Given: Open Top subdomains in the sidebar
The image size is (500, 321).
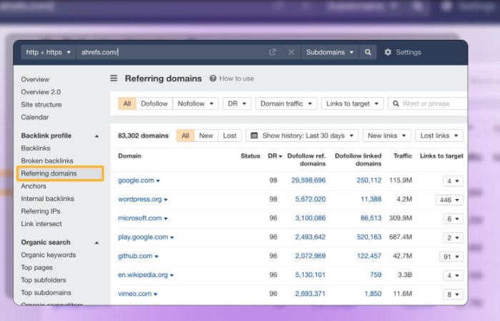Looking at the screenshot, I should pos(46,292).
